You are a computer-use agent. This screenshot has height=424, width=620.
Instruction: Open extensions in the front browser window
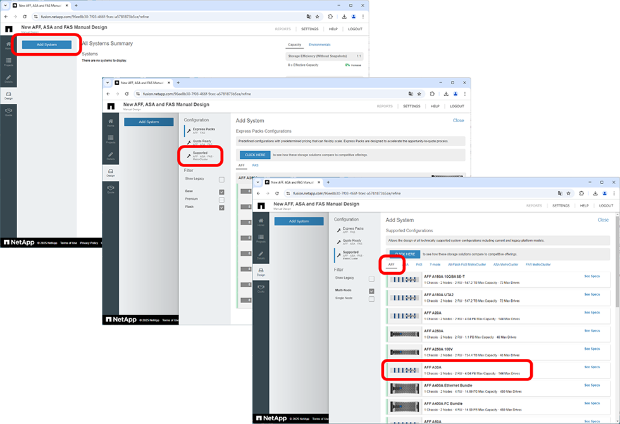point(581,194)
